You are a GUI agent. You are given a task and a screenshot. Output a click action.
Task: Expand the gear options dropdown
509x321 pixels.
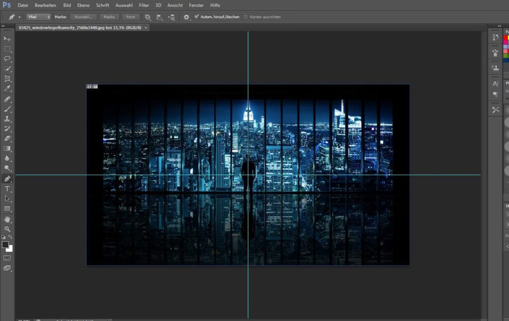pos(187,17)
